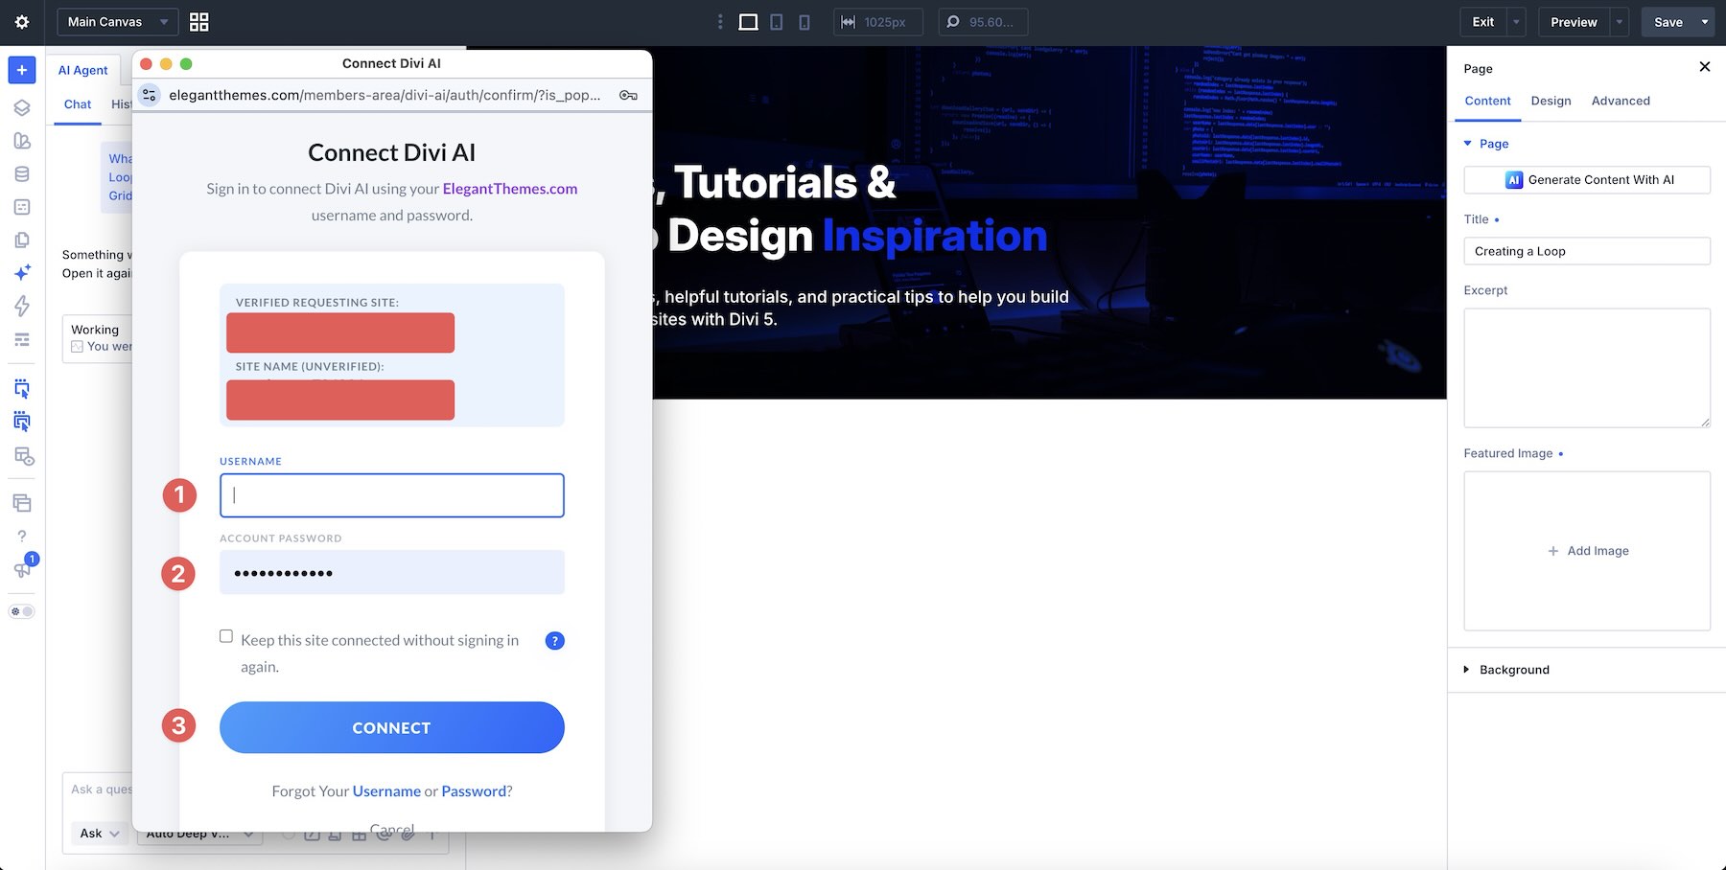Select phone view icon
The height and width of the screenshot is (870, 1726).
point(805,22)
